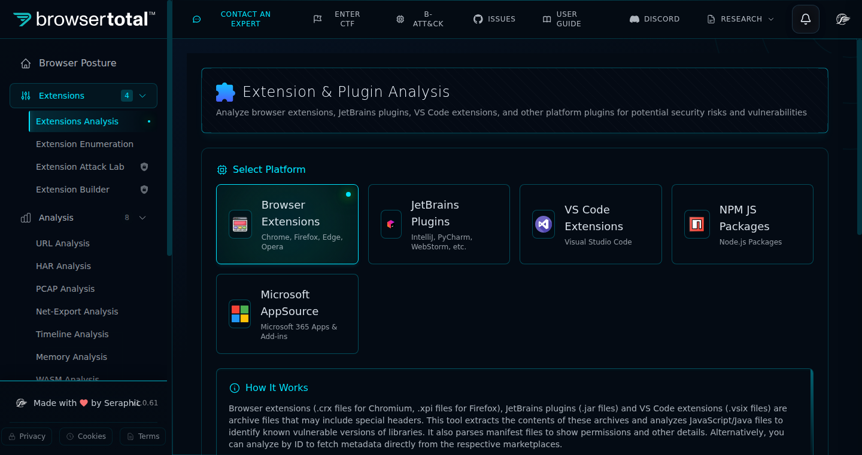This screenshot has height=455, width=862.
Task: Click the sidebar vertical scrollbar
Action: (169, 129)
